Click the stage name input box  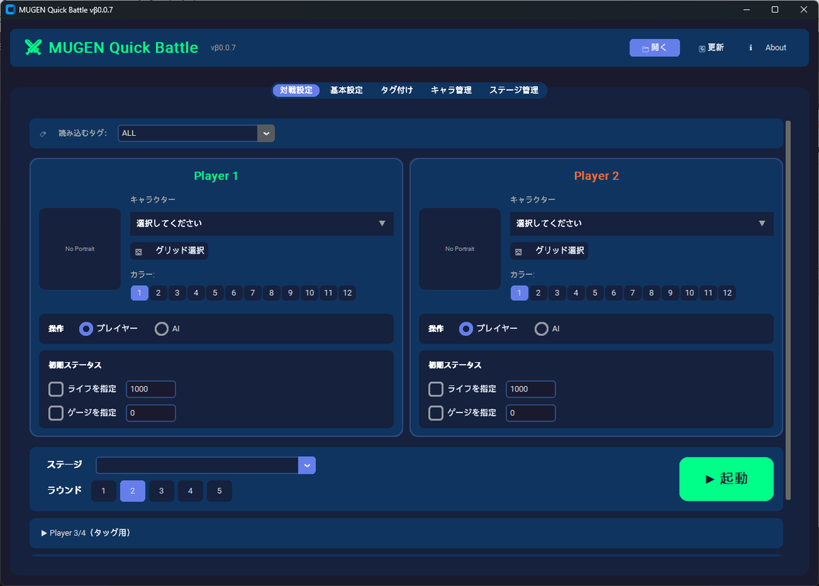point(197,465)
